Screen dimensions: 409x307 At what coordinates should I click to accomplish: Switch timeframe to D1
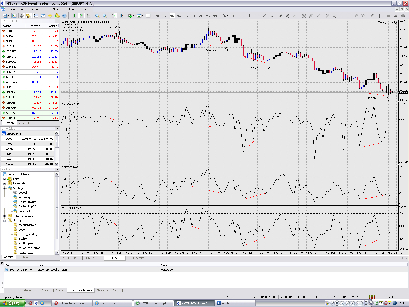[x=200, y=16]
